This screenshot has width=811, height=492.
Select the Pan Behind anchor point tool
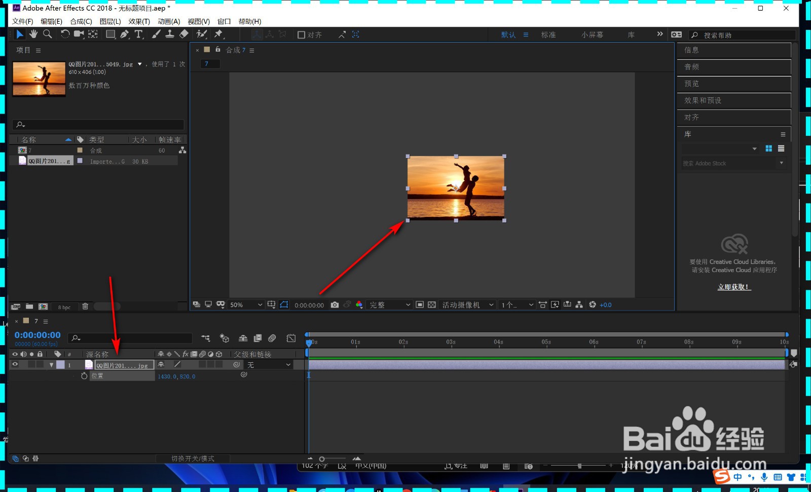click(x=93, y=34)
